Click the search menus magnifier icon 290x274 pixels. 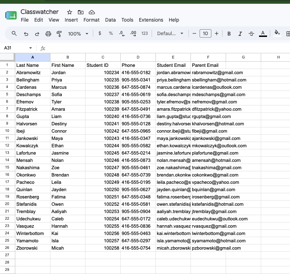14,33
